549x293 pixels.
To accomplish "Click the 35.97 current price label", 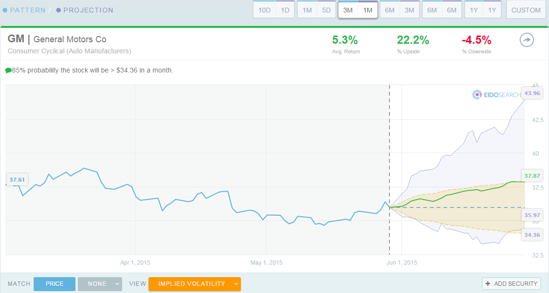I will point(532,215).
